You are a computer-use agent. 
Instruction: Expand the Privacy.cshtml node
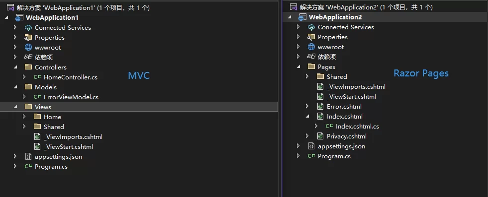[x=307, y=136]
